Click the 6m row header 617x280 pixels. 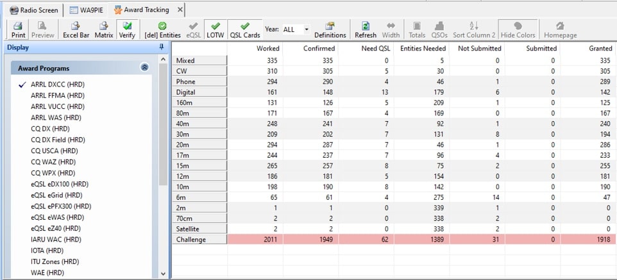pos(199,197)
